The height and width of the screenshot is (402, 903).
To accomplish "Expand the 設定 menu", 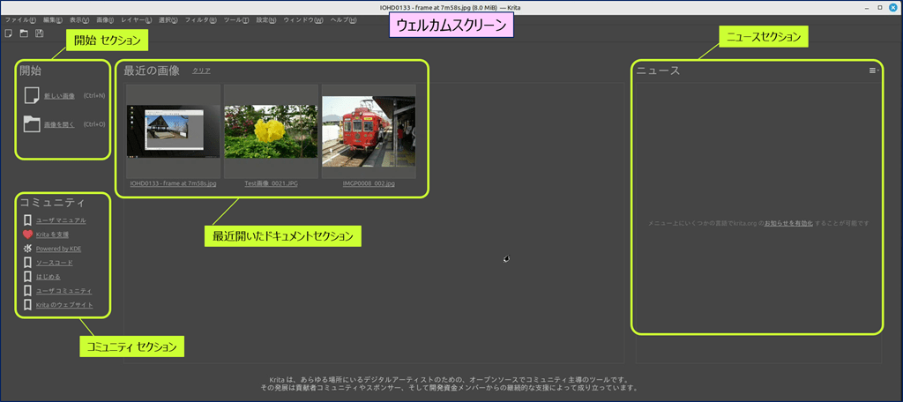I will 265,19.
